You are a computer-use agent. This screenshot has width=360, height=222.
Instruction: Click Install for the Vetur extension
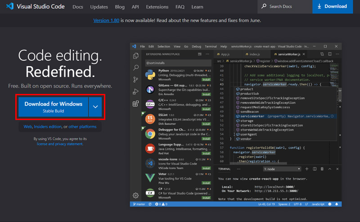click(x=206, y=183)
